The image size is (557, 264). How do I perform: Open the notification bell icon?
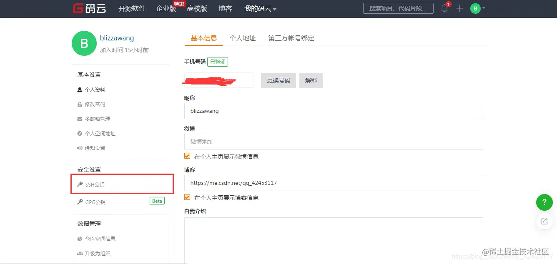coord(445,8)
